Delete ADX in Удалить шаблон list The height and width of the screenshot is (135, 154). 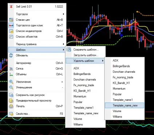point(125,60)
